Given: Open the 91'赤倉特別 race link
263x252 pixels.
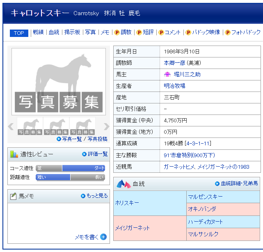Looking at the screenshot, I should [x=189, y=155].
